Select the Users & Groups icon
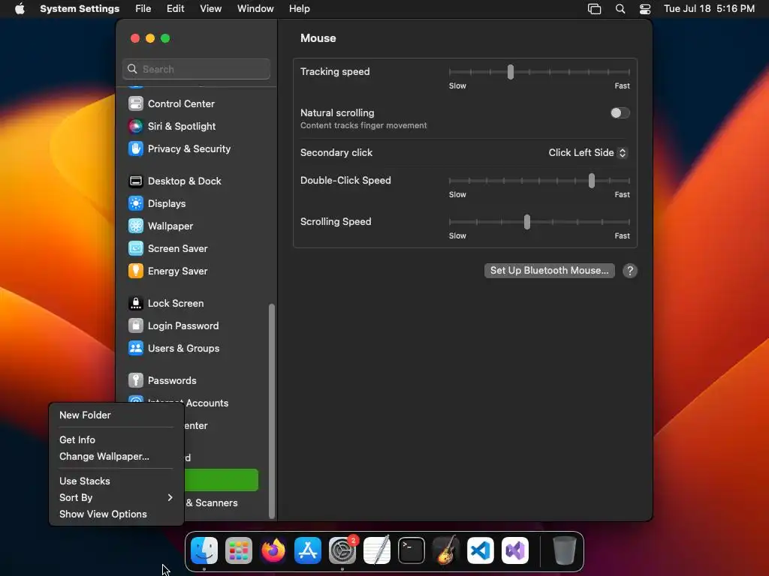 click(136, 348)
